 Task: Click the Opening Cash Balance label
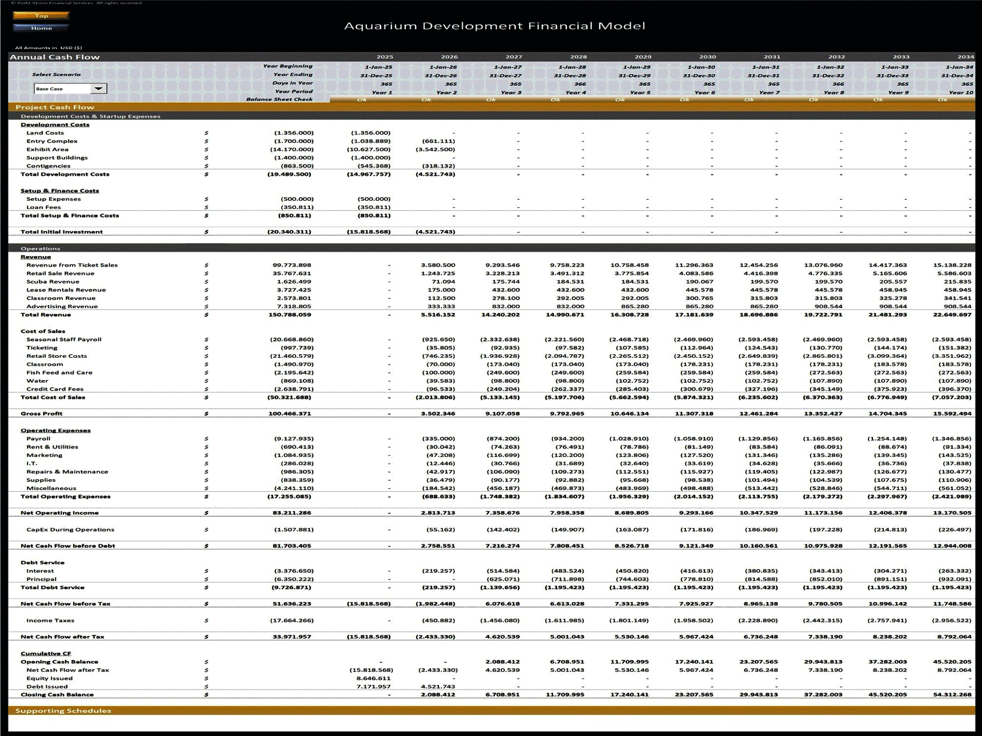(x=59, y=662)
